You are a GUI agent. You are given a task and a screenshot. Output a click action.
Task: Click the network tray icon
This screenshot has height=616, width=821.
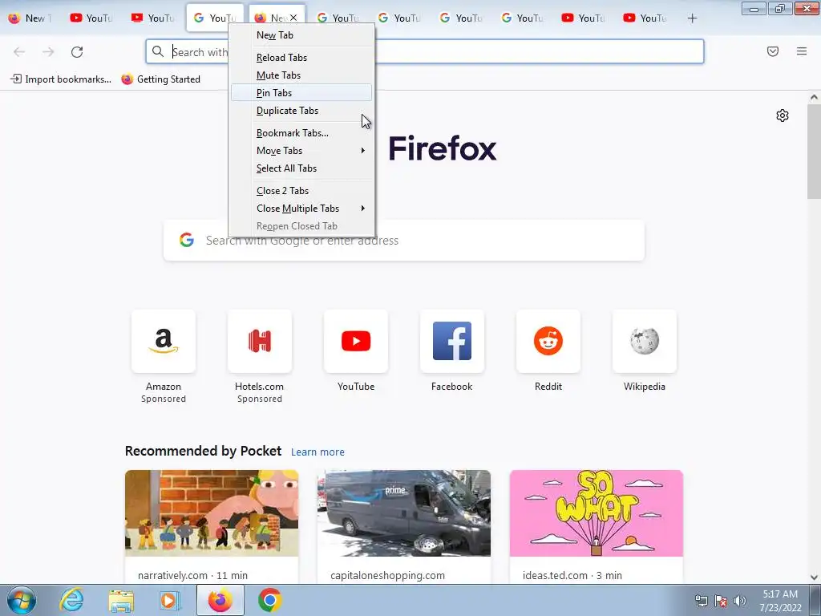(701, 601)
